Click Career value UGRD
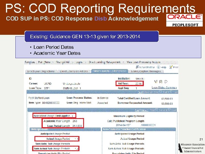Image resolution: width=205 pixels, height=154 pixels. [x=48, y=84]
